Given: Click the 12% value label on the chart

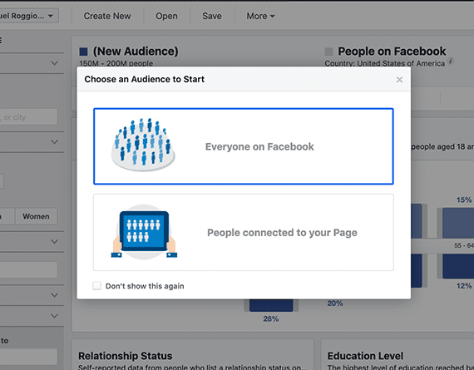Looking at the screenshot, I should (x=464, y=286).
